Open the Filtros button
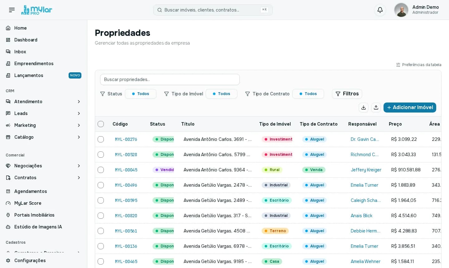 [x=347, y=94]
